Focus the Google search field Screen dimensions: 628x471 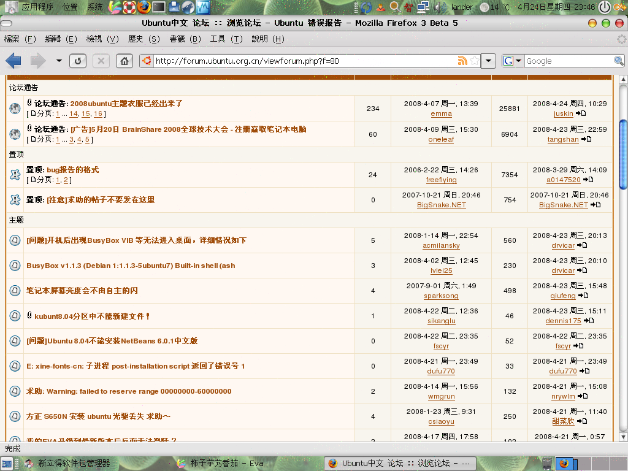point(569,61)
